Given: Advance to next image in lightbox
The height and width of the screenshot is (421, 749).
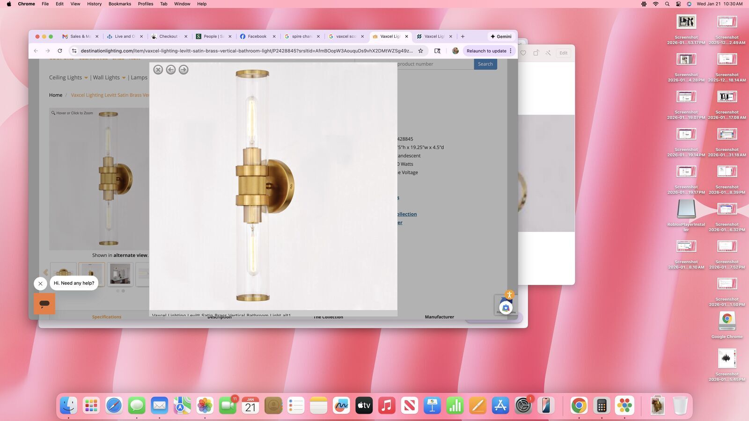Looking at the screenshot, I should 184,70.
